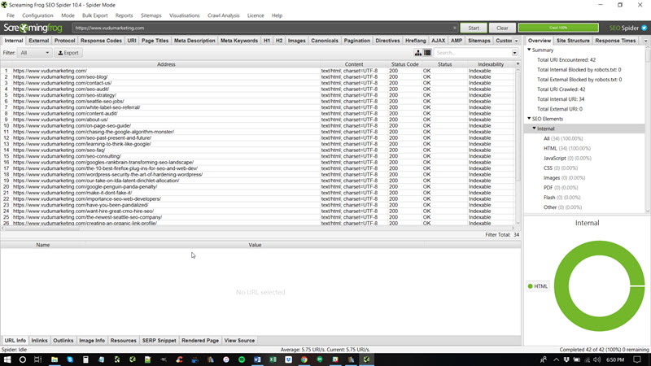Select the Images (0) tree item
This screenshot has height=366, width=651.
pos(564,177)
